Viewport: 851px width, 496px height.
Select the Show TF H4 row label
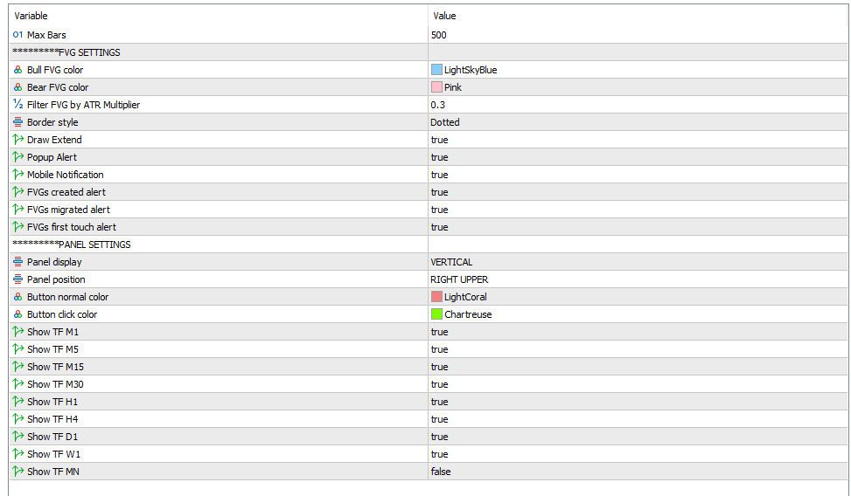52,419
